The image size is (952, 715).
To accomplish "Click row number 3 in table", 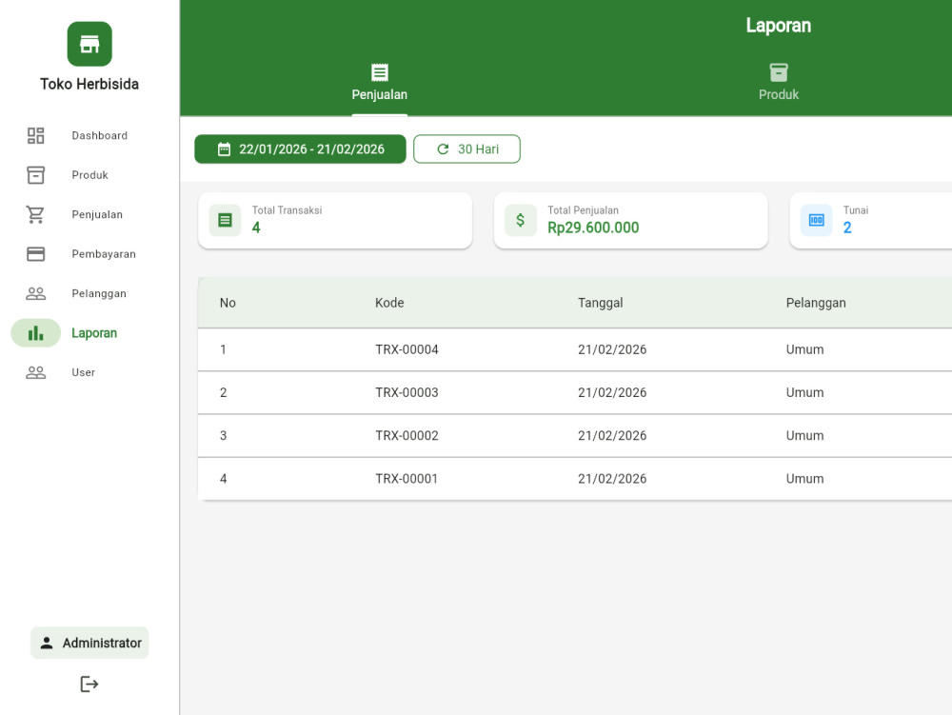I will (224, 436).
